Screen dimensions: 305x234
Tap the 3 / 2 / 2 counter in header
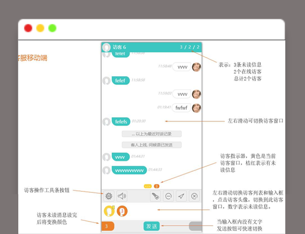pyautogui.click(x=190, y=47)
